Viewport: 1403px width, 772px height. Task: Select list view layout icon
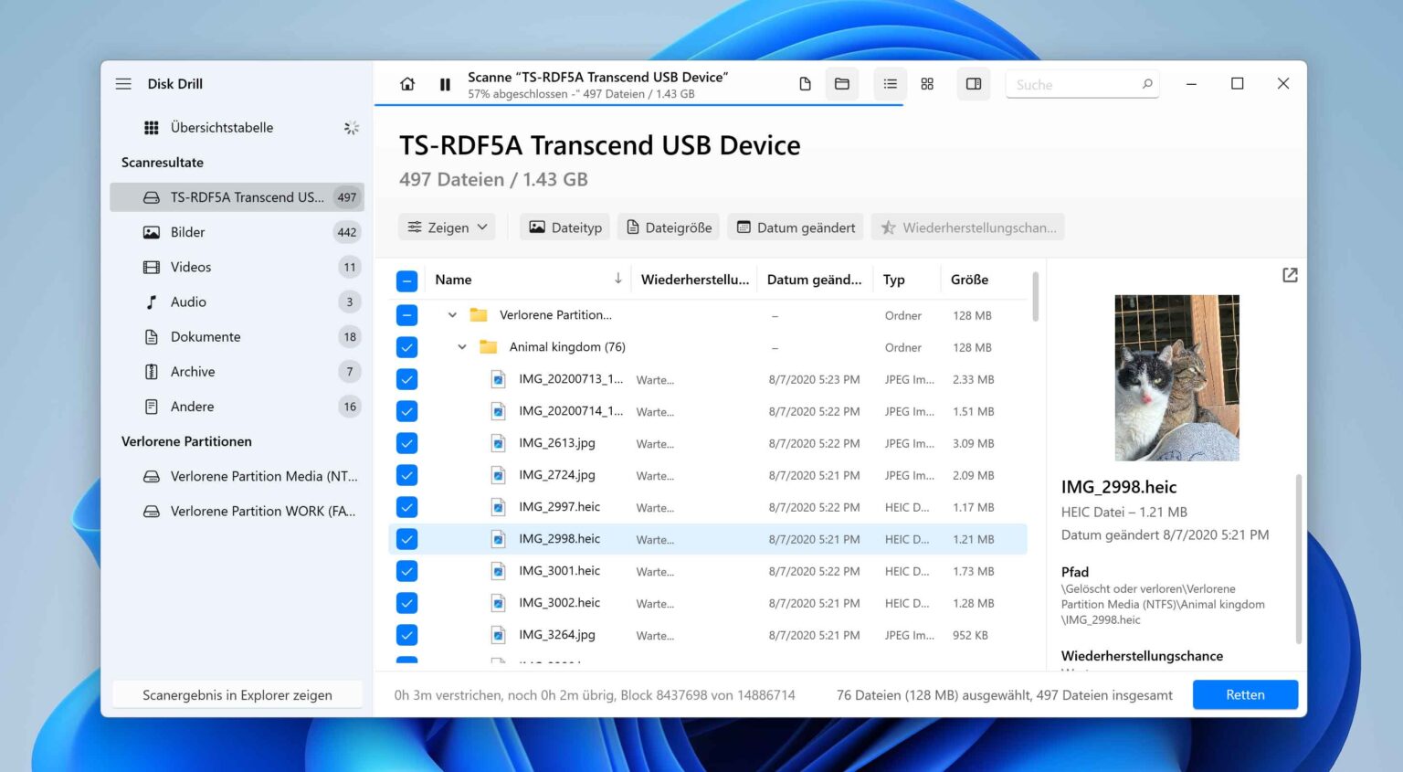tap(890, 84)
